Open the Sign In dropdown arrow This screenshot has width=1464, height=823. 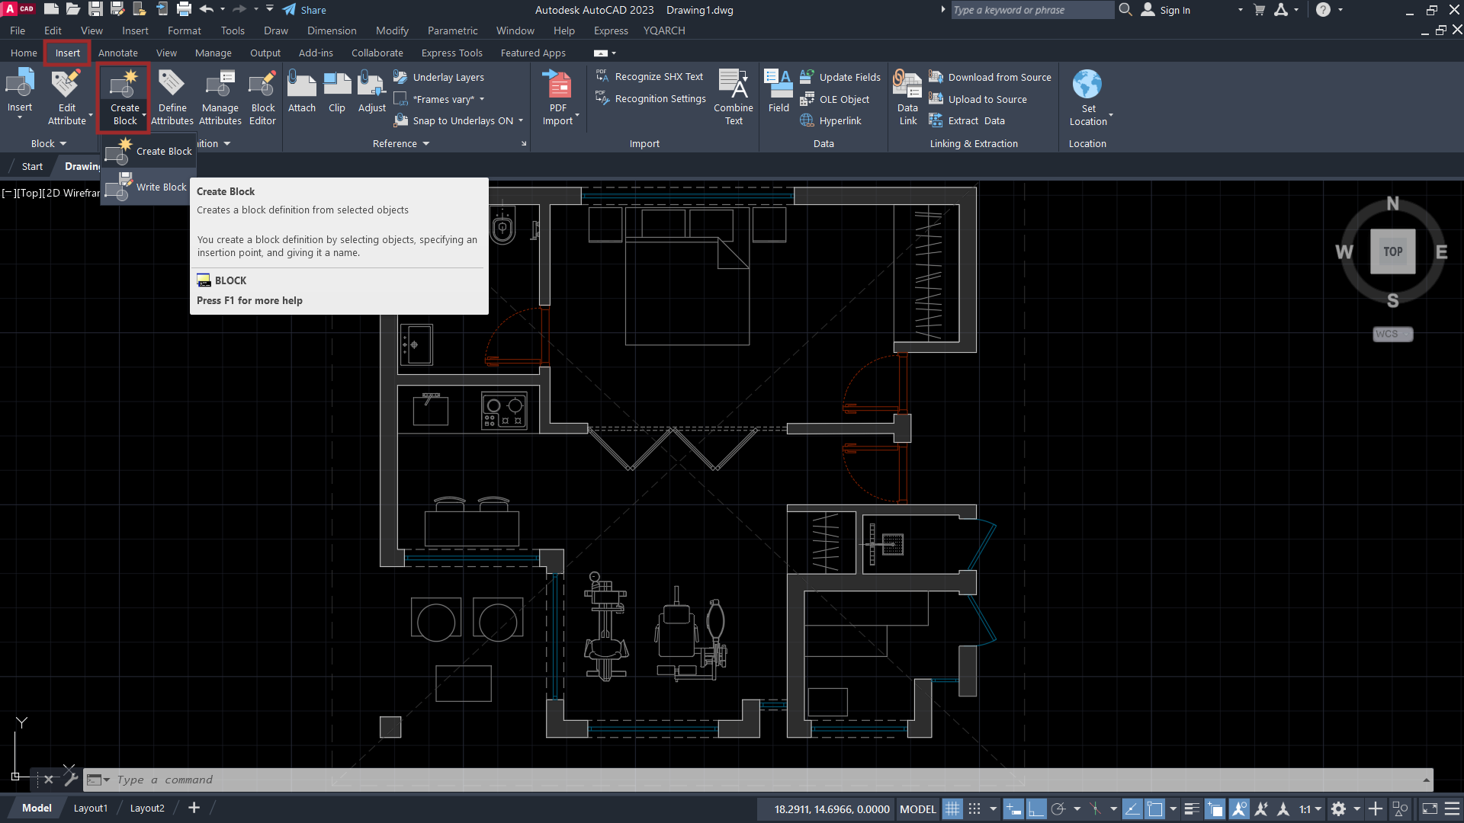[x=1241, y=10]
